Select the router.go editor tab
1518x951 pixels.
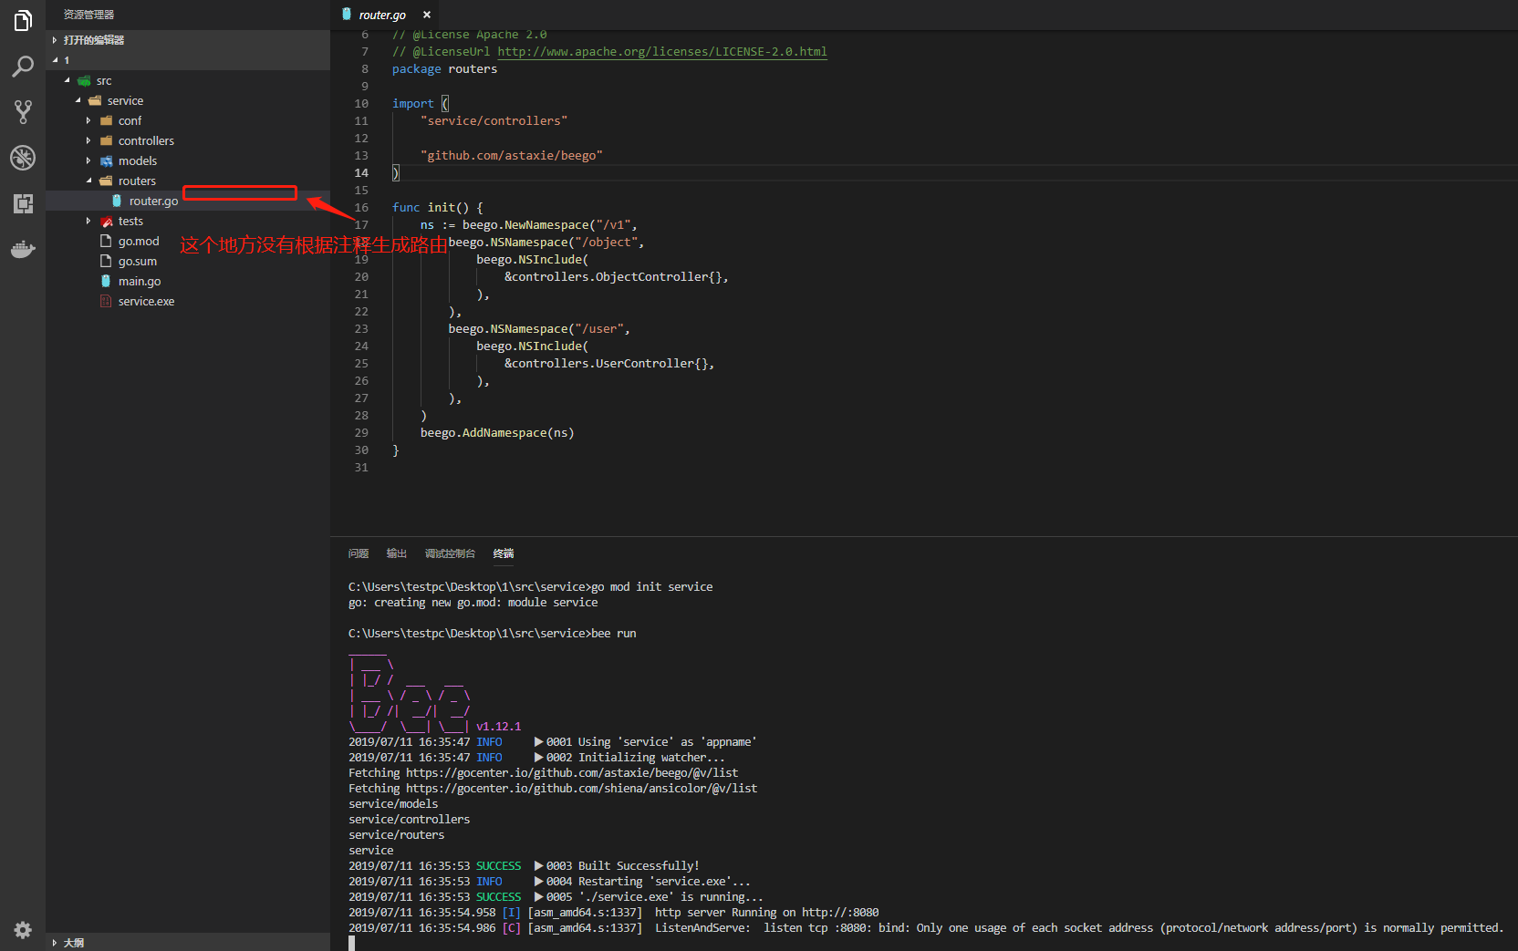point(383,14)
